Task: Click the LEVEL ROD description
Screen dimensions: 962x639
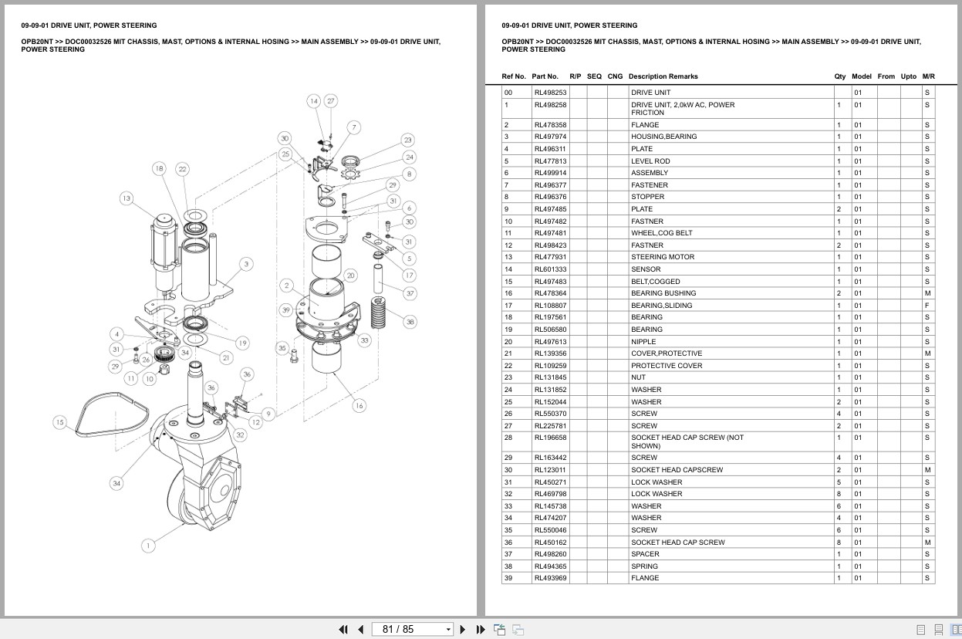Action: tap(650, 161)
